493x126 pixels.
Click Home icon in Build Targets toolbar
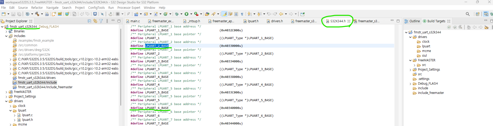(469, 27)
